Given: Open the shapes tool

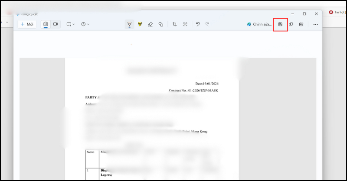Looking at the screenshot, I should click(x=160, y=24).
